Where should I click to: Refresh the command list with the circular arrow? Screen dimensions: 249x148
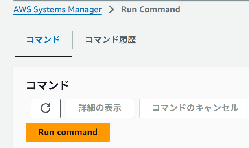(46, 108)
